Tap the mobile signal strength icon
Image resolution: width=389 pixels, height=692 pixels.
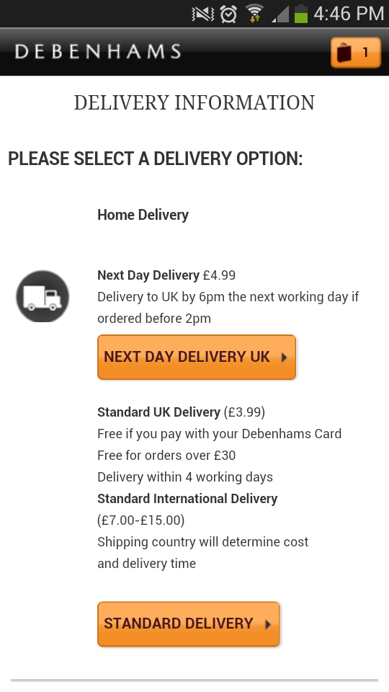280,14
